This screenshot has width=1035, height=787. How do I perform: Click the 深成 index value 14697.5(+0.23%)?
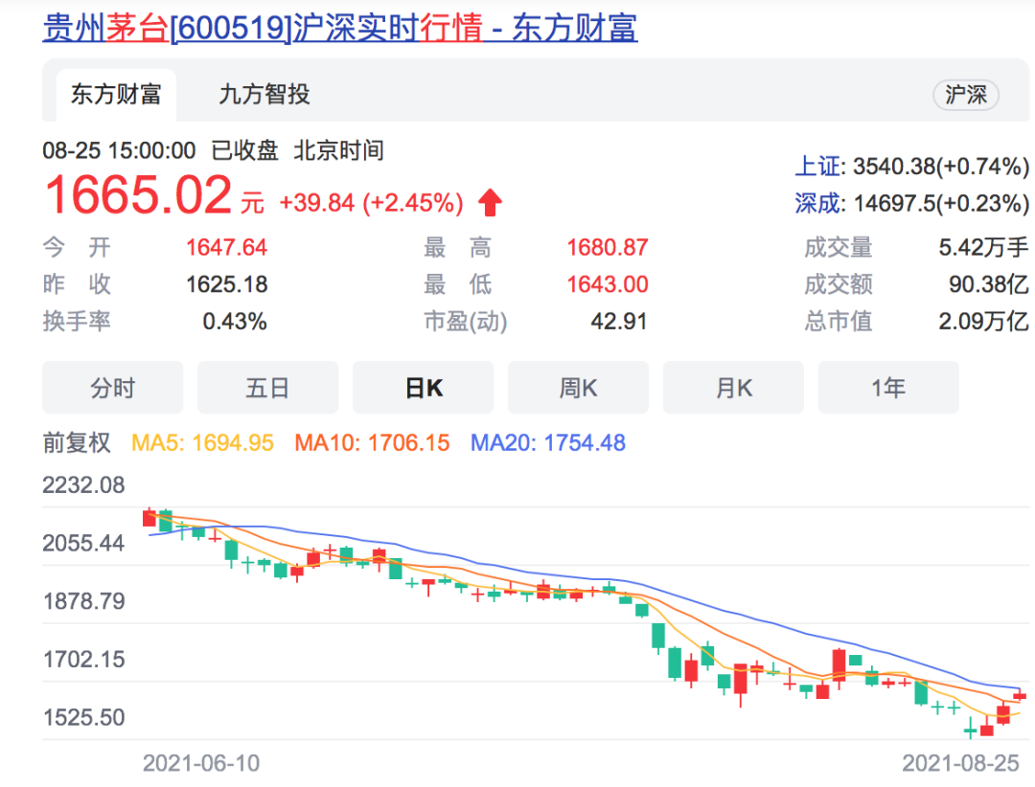coord(941,203)
